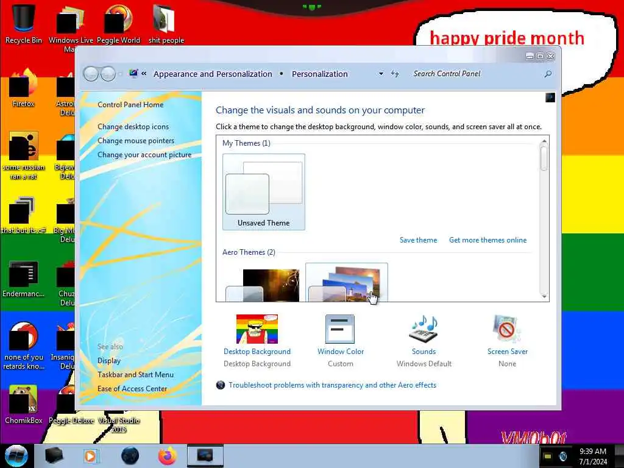The image size is (624, 468).
Task: Click the yellow system tray icon
Action: [x=548, y=456]
